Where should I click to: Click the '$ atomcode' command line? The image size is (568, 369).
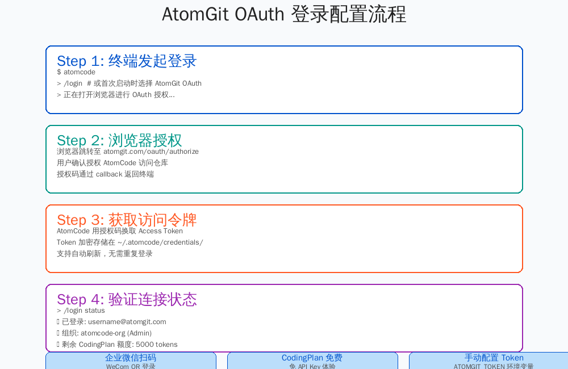click(76, 72)
